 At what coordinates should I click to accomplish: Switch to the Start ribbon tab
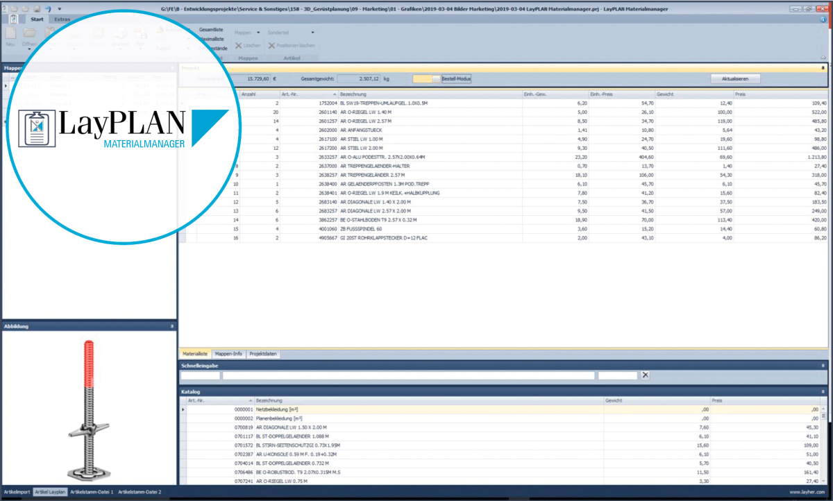click(37, 19)
